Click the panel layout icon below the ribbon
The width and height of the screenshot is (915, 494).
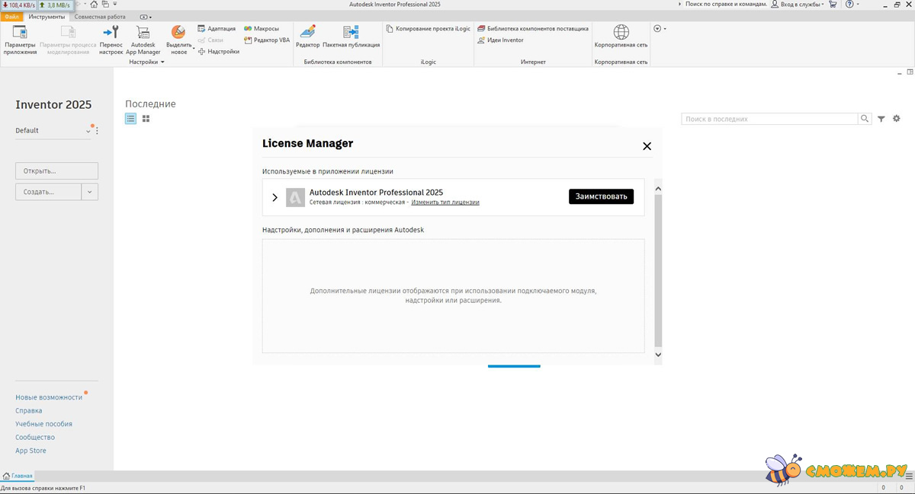point(910,72)
